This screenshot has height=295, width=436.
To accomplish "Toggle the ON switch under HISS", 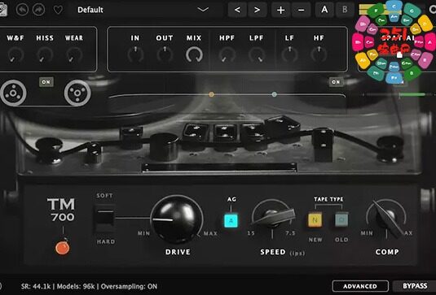I will point(46,82).
